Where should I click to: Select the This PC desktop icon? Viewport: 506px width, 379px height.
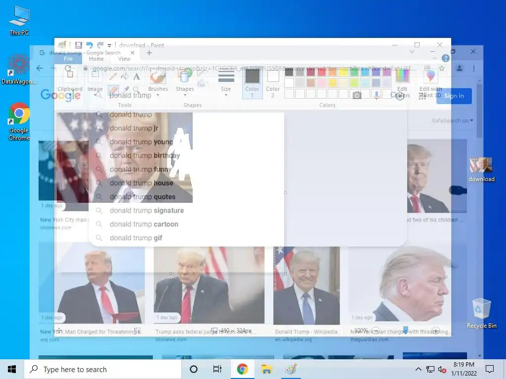19,21
